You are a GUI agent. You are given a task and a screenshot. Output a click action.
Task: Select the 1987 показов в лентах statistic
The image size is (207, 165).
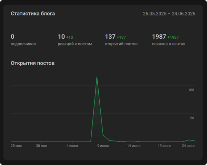coord(169,40)
